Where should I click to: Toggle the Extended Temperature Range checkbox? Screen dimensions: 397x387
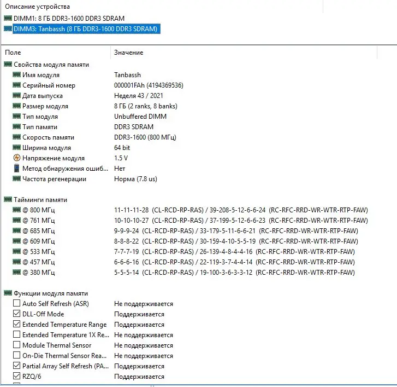click(17, 324)
